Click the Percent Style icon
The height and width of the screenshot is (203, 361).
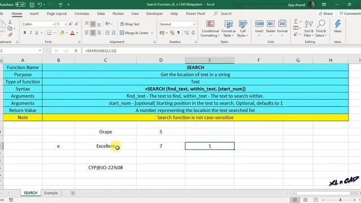pyautogui.click(x=172, y=33)
